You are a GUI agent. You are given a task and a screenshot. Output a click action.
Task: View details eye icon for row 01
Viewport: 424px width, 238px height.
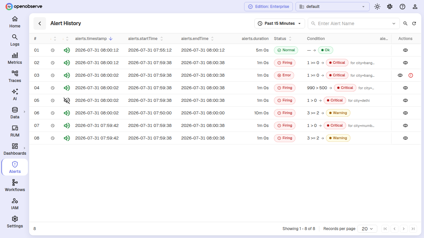(x=405, y=50)
